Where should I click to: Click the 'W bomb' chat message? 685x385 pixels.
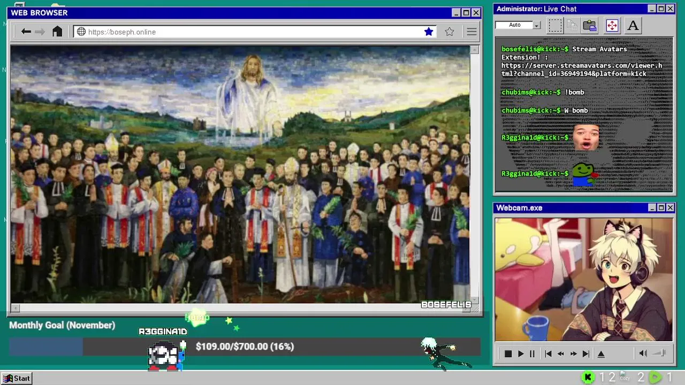576,110
